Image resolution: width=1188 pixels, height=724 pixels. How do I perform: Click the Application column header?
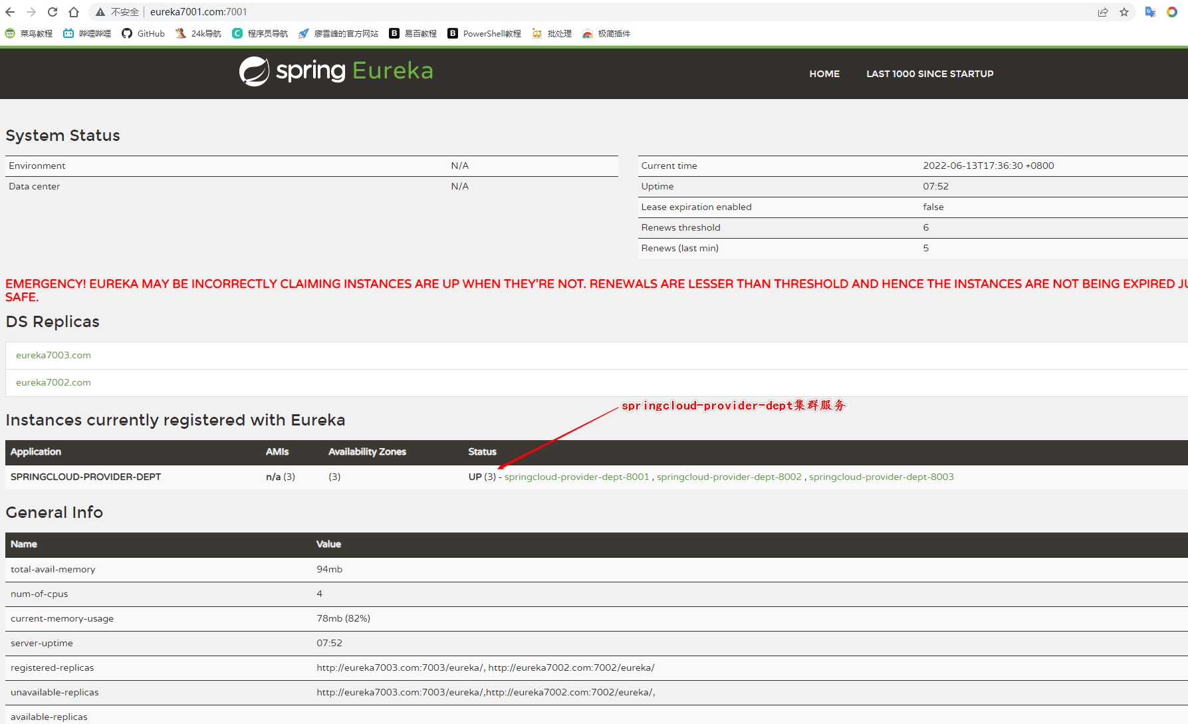click(x=36, y=451)
